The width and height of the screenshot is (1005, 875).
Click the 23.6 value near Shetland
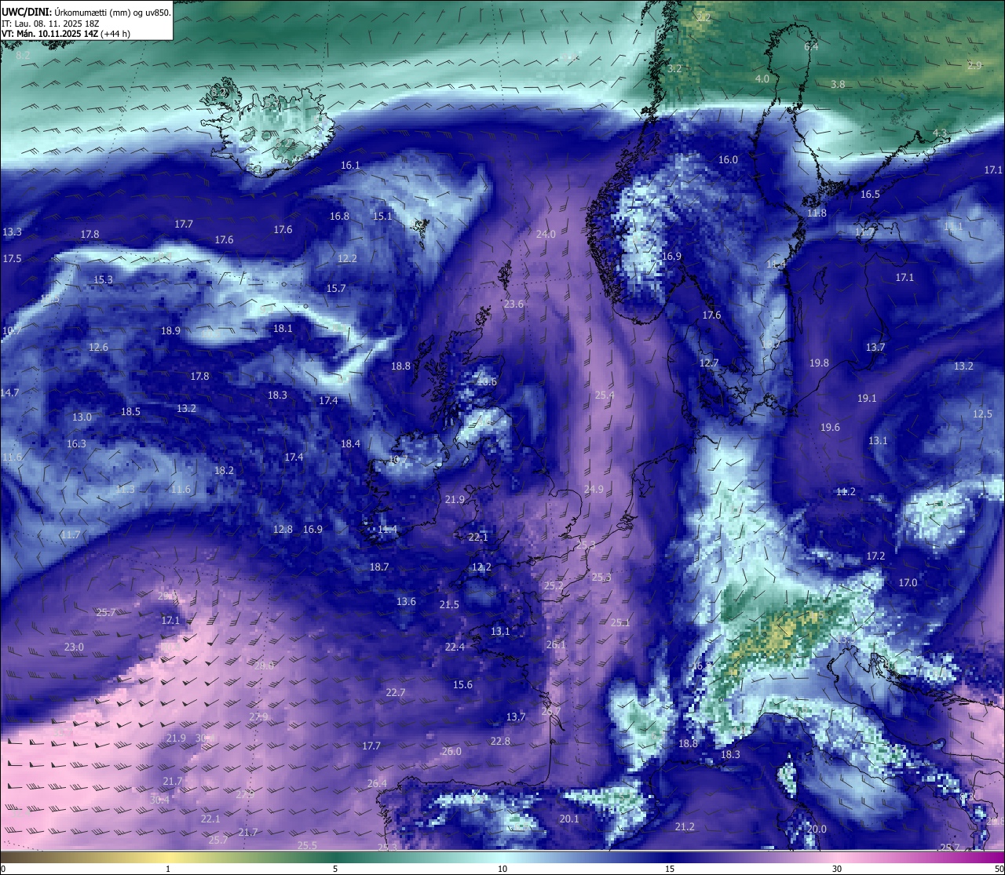513,304
